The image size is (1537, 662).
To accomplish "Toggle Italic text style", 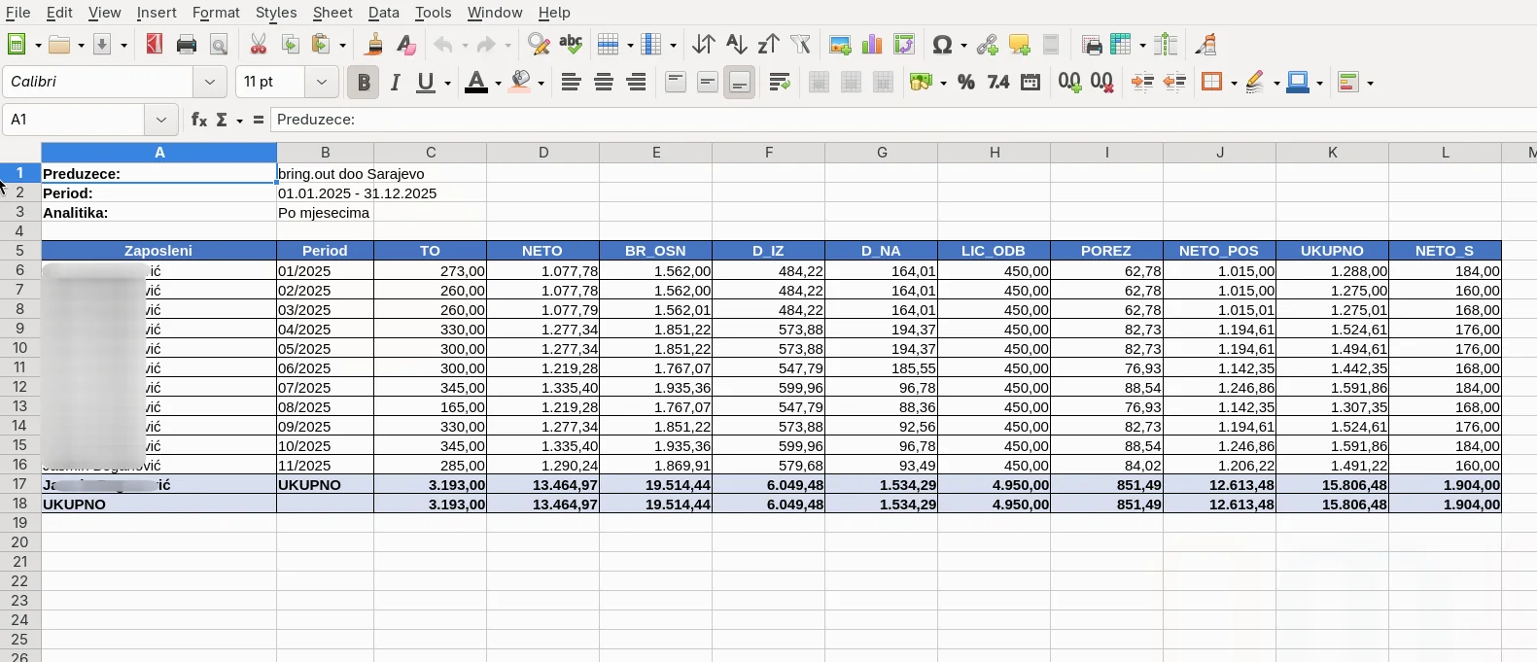I will click(396, 83).
